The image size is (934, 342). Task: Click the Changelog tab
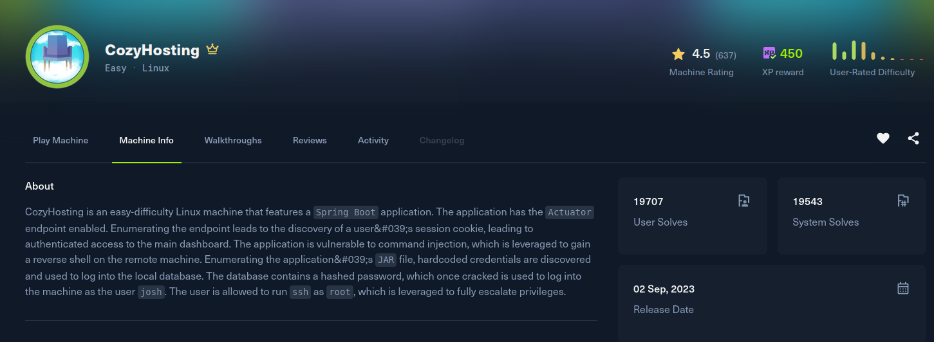coord(442,140)
